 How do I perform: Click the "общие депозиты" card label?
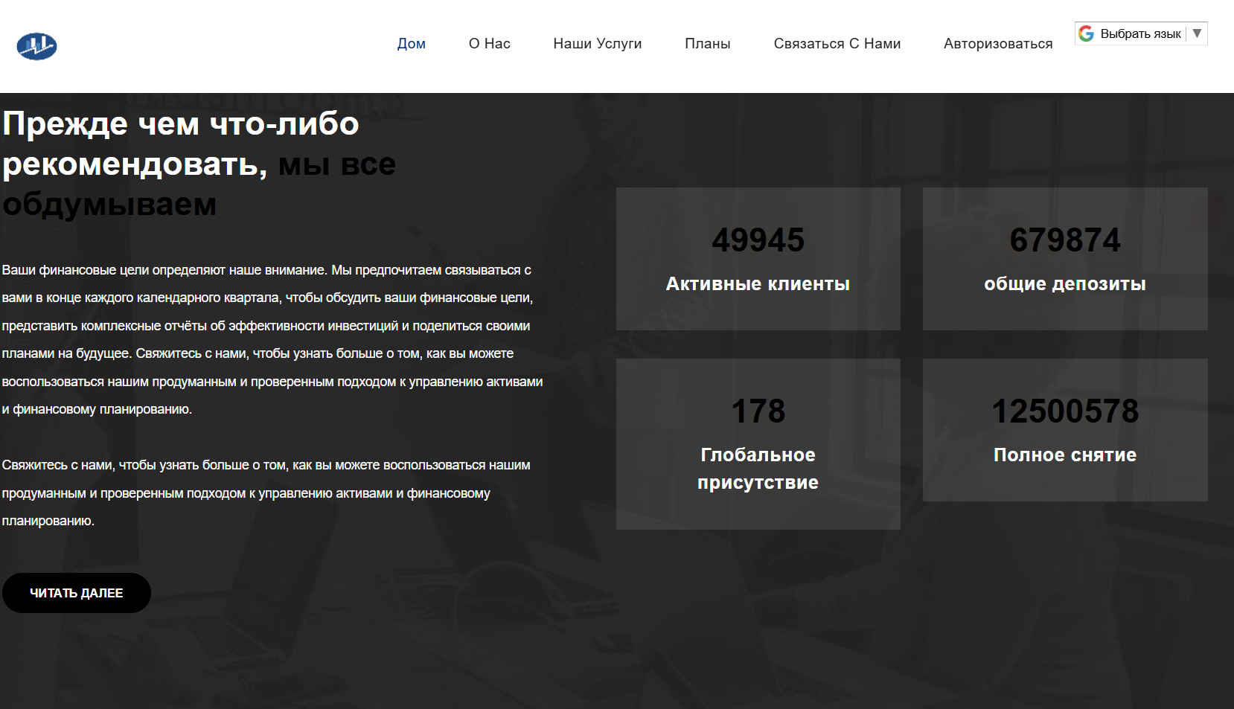1064,284
